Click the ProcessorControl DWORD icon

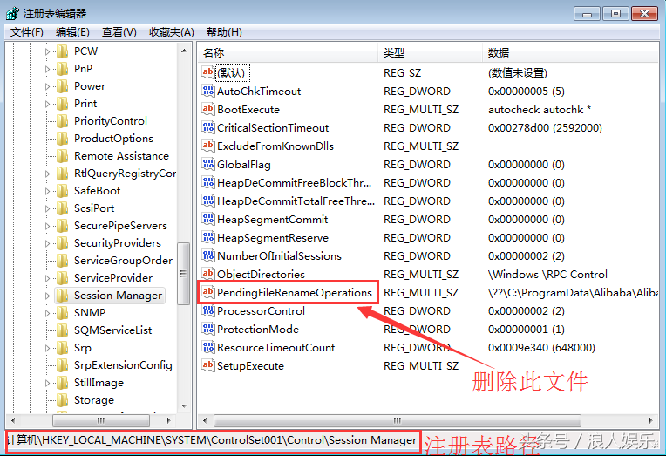[207, 310]
